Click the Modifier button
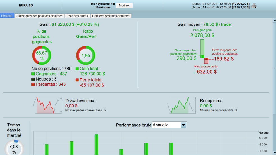Screen dimensions: 276x155 pyautogui.click(x=124, y=5)
